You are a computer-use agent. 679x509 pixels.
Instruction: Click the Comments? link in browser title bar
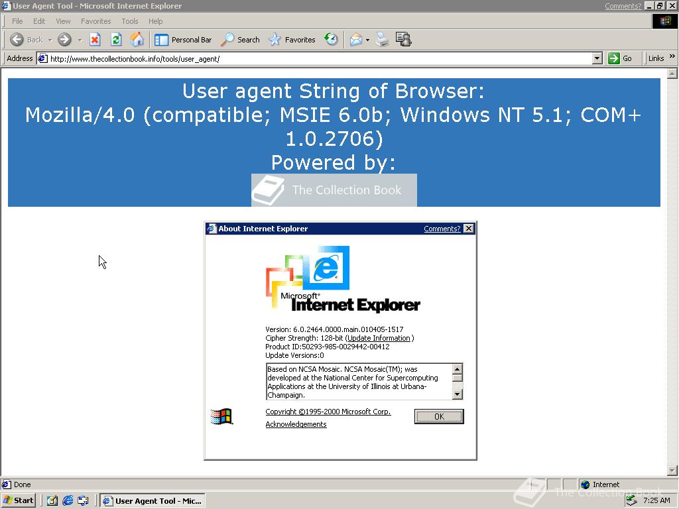point(623,6)
